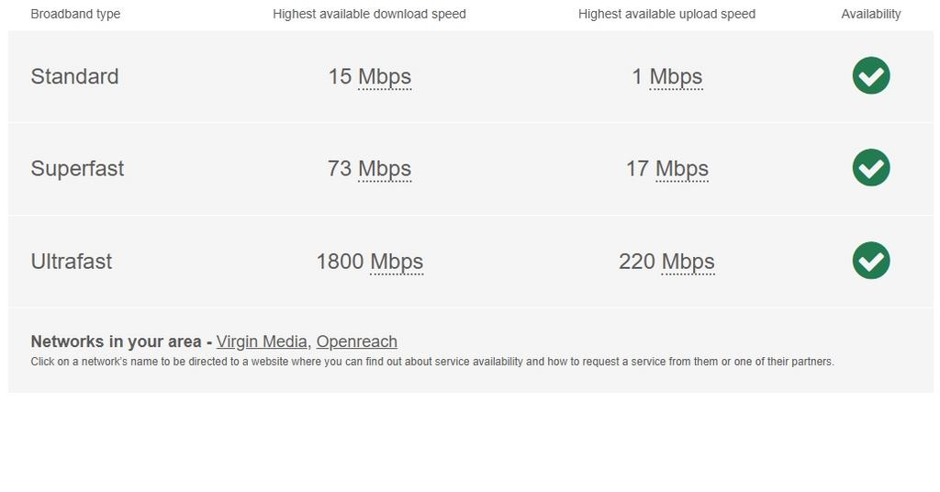The height and width of the screenshot is (492, 940).
Task: Click the Ultrafast availability checkmark icon
Action: (x=870, y=261)
